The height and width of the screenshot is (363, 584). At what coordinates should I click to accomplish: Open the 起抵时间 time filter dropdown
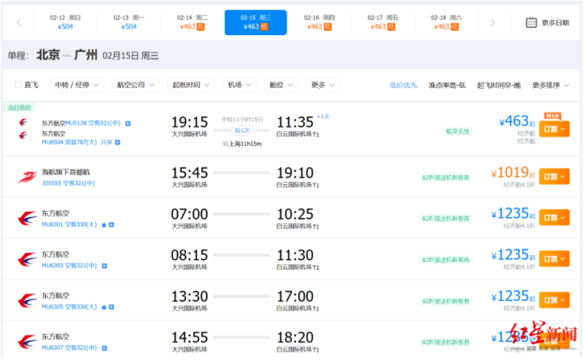[x=191, y=85]
